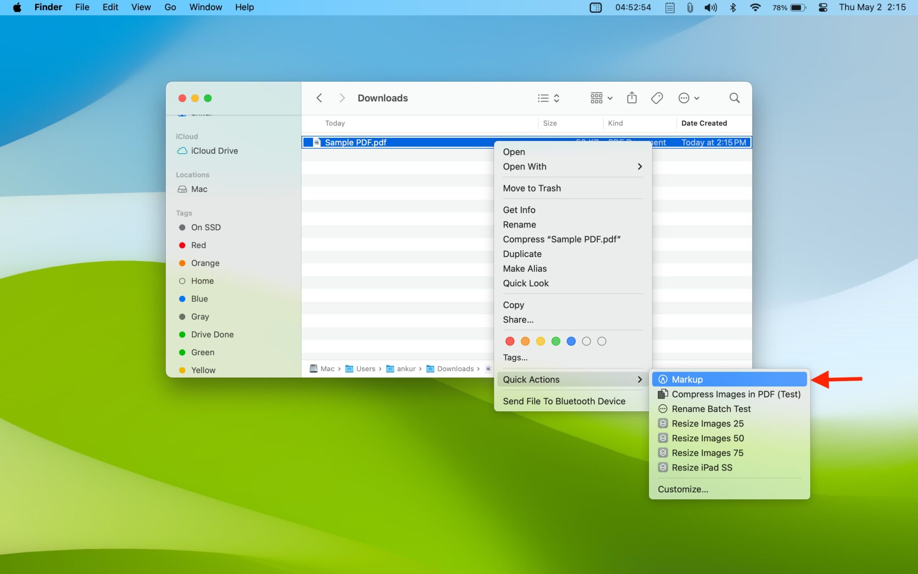Screen dimensions: 918x574
Task: Choose Duplicate in the context menu
Action: [572, 254]
